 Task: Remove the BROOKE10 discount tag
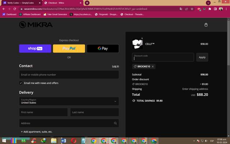coord(153,67)
